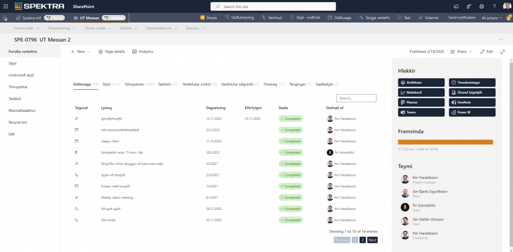Screen dimensions: 513x252
Task: Expand the All actions dropdown
Action: click(492, 18)
